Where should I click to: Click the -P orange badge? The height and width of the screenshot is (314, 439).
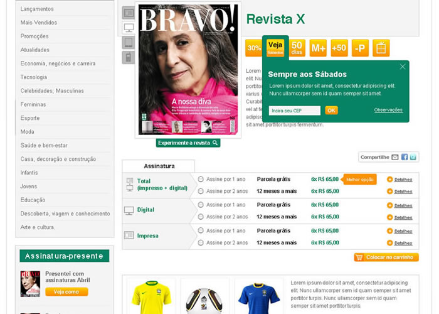[360, 48]
